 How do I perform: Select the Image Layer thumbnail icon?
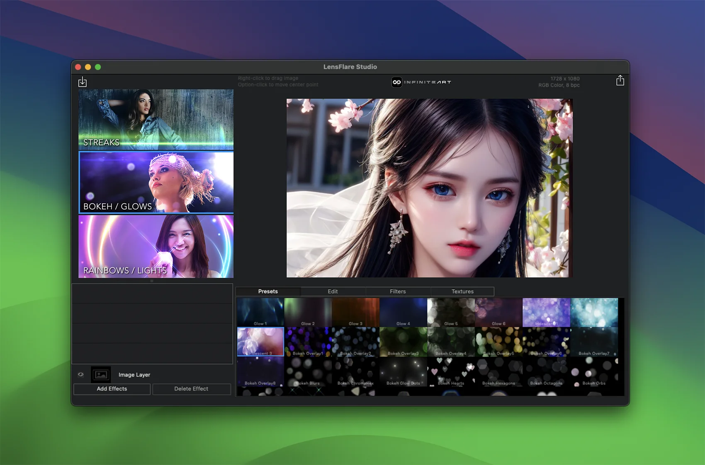[x=101, y=375]
